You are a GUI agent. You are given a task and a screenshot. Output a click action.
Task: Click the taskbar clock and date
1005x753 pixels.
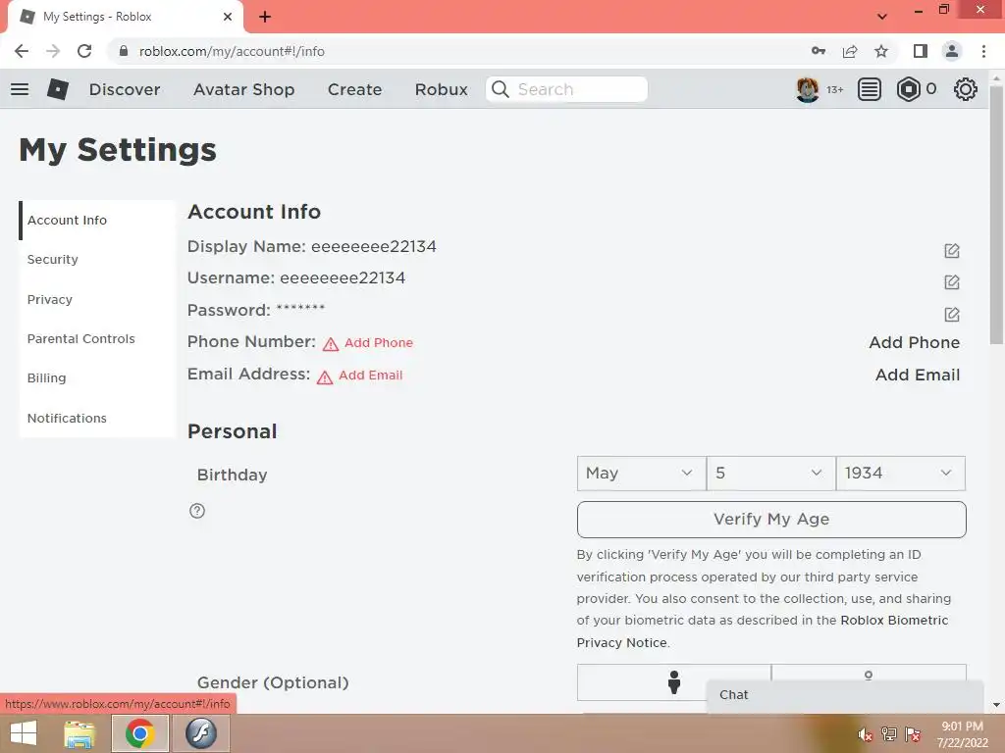click(x=962, y=734)
